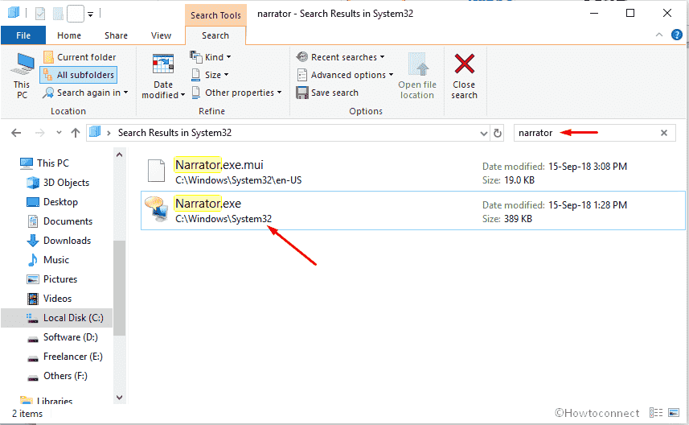Open the File menu tab

click(23, 35)
